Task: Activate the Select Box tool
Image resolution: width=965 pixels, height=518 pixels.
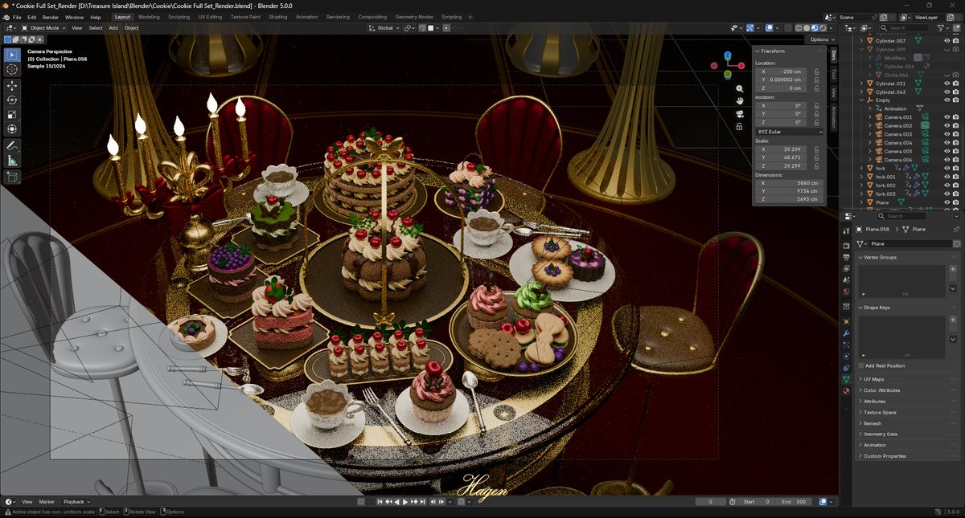Action: tap(12, 55)
